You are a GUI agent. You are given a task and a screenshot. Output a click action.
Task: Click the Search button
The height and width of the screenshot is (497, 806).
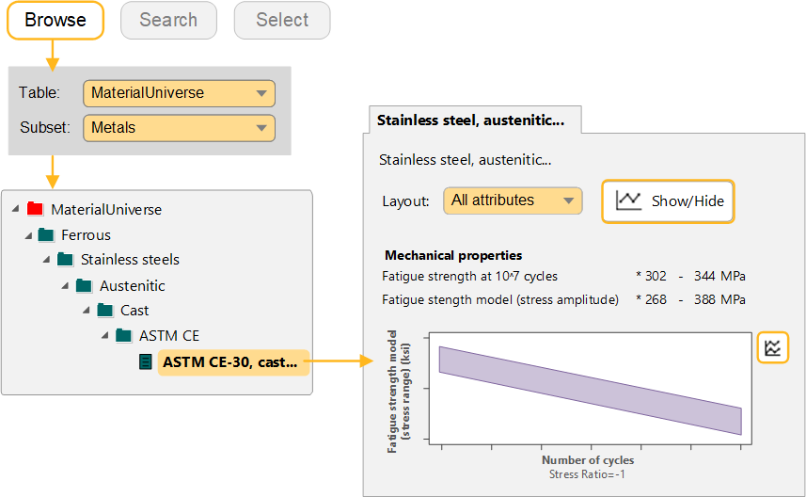click(x=168, y=20)
